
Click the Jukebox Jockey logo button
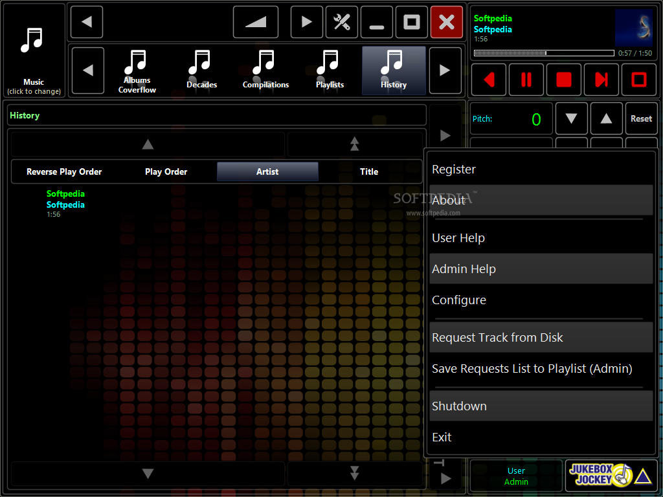[611, 476]
